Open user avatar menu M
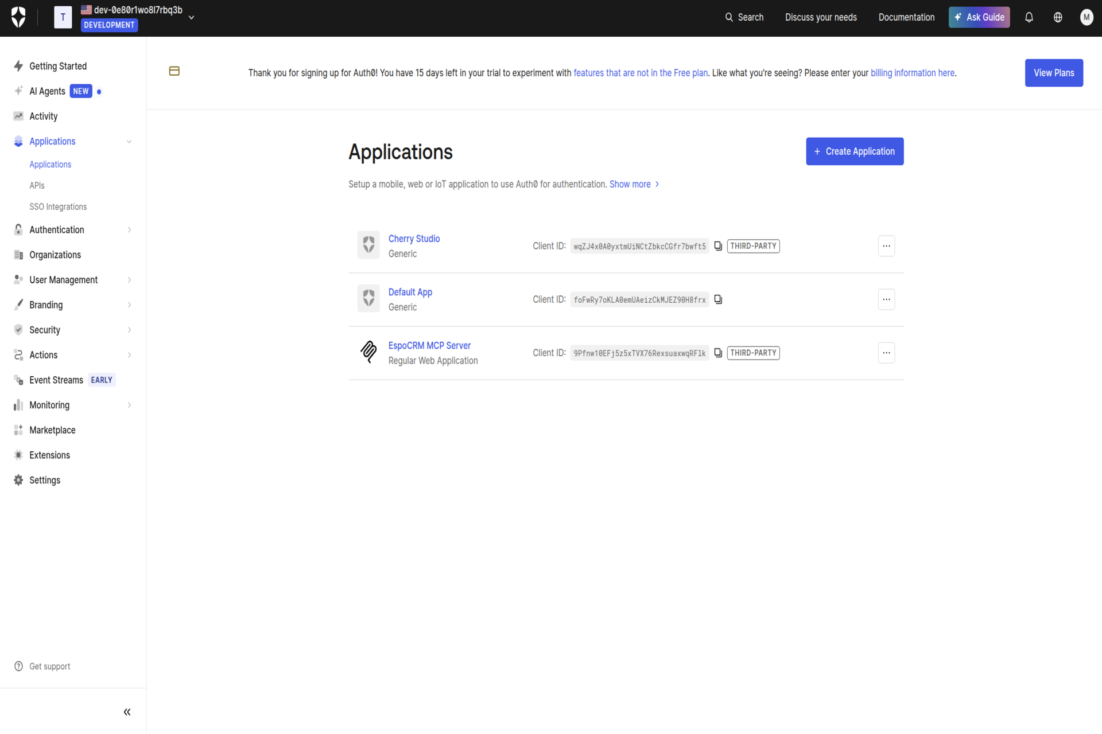Image resolution: width=1102 pixels, height=734 pixels. [1086, 17]
